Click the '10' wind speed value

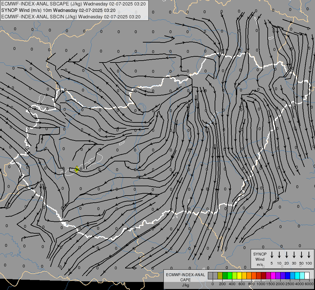click(279, 263)
